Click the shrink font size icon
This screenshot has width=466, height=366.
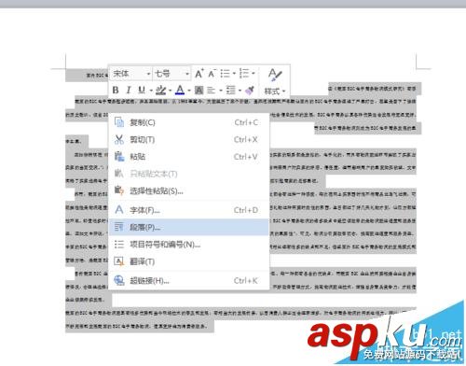click(212, 74)
